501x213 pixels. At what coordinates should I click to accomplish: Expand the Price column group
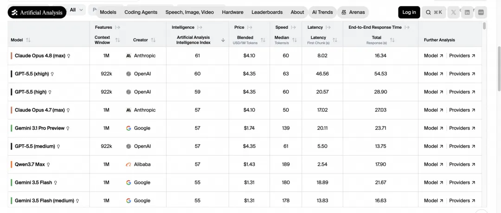pos(250,27)
